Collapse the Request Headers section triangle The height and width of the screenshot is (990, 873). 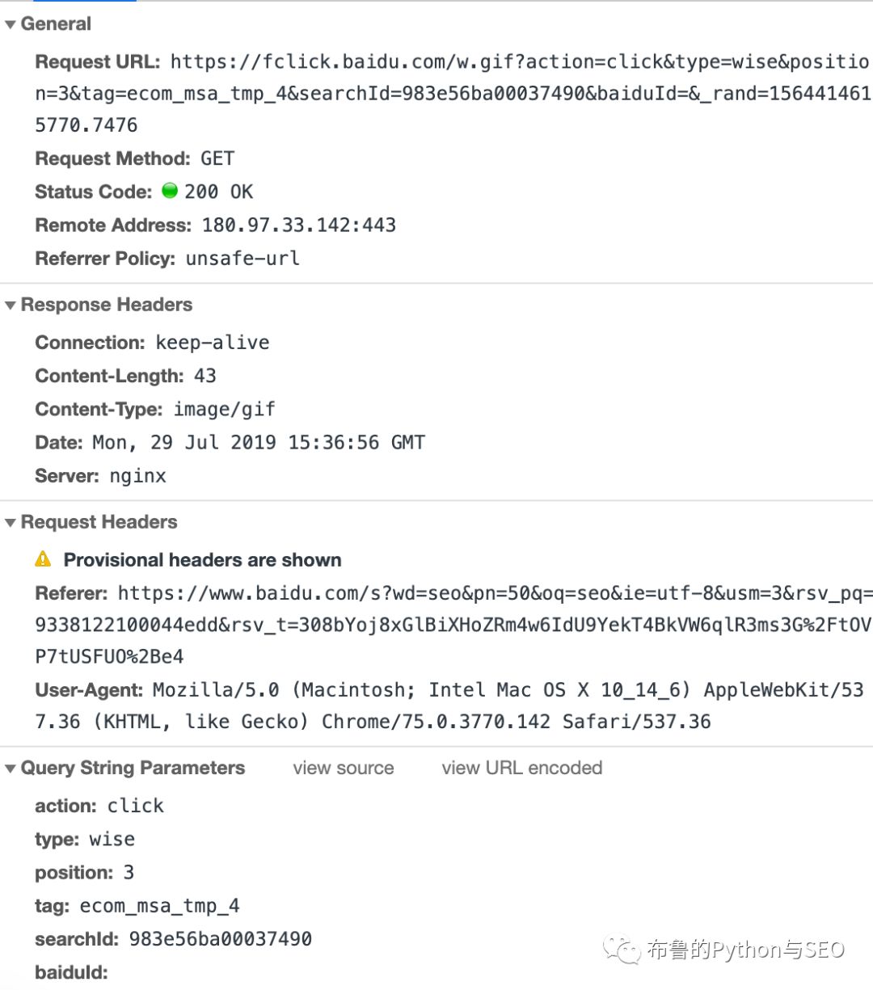click(x=11, y=523)
